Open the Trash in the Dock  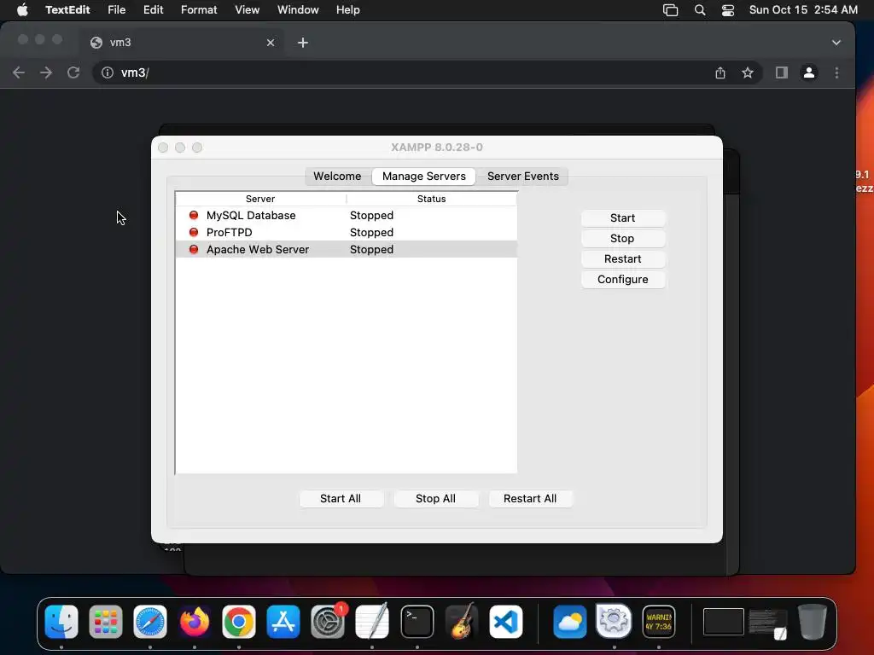[813, 621]
